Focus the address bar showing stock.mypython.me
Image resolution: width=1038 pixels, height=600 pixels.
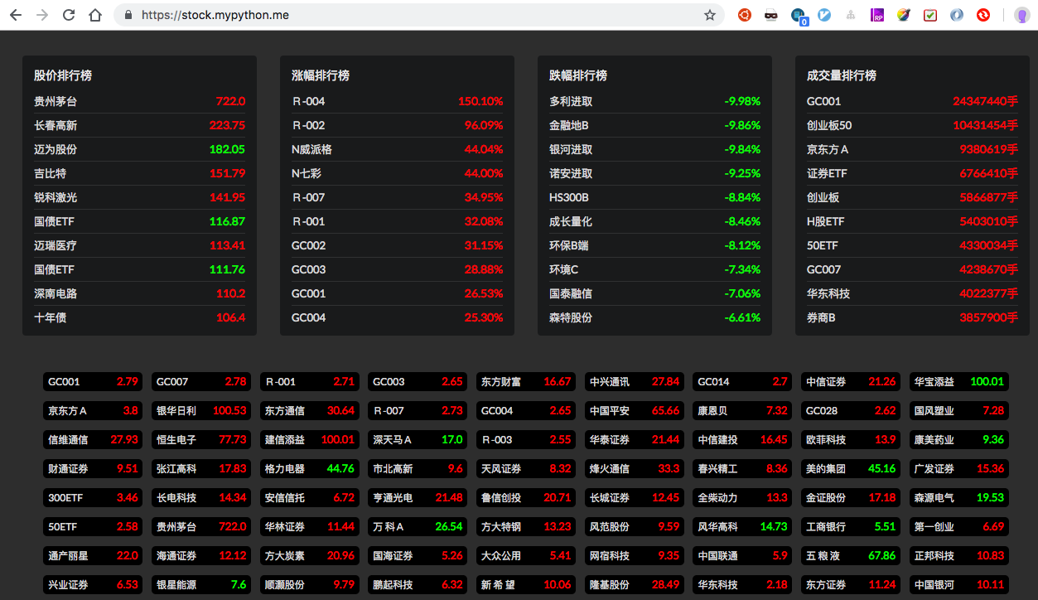tap(418, 15)
